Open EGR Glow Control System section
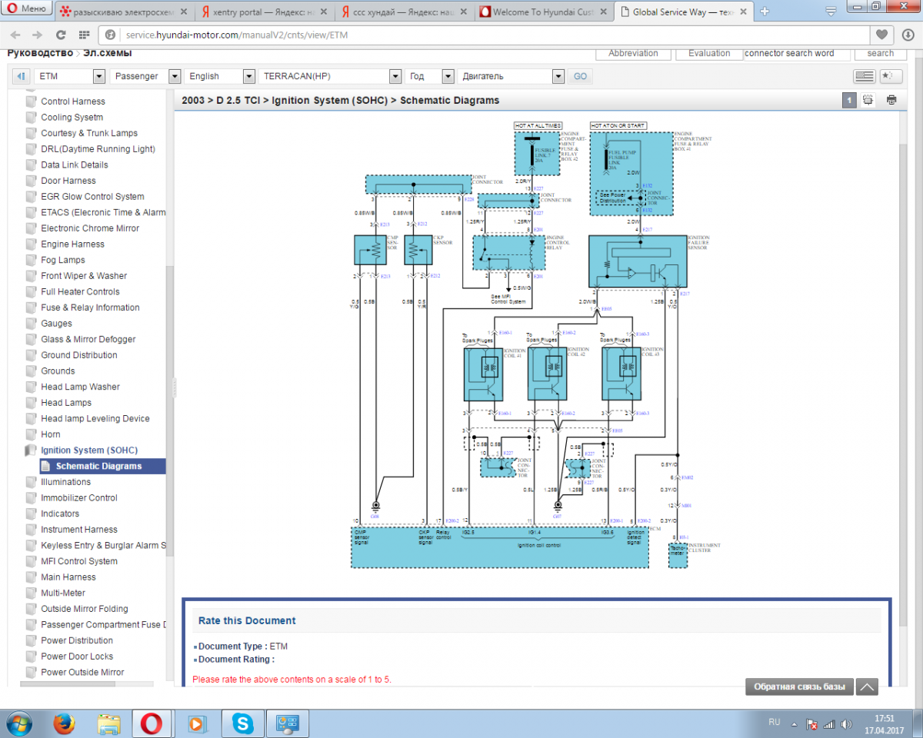Viewport: 923px width, 738px height. pos(92,197)
